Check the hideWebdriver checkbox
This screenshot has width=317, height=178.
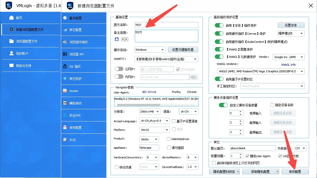(169, 139)
